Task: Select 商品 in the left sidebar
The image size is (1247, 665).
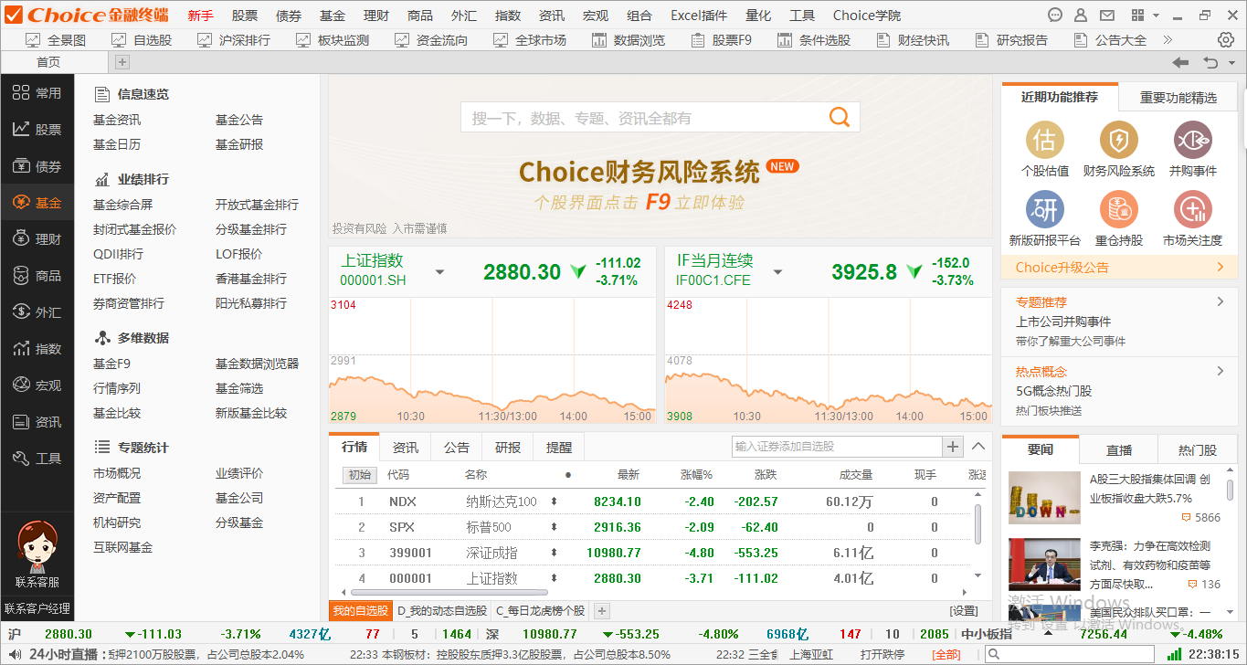Action: 37,276
